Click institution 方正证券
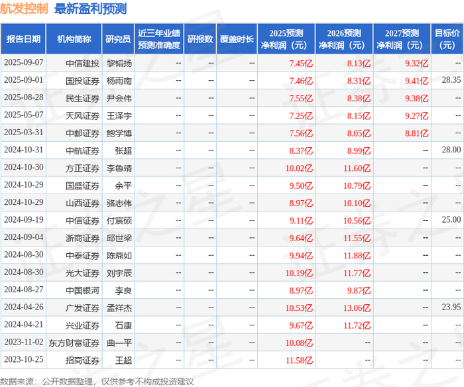The width and height of the screenshot is (464, 387). (83, 168)
